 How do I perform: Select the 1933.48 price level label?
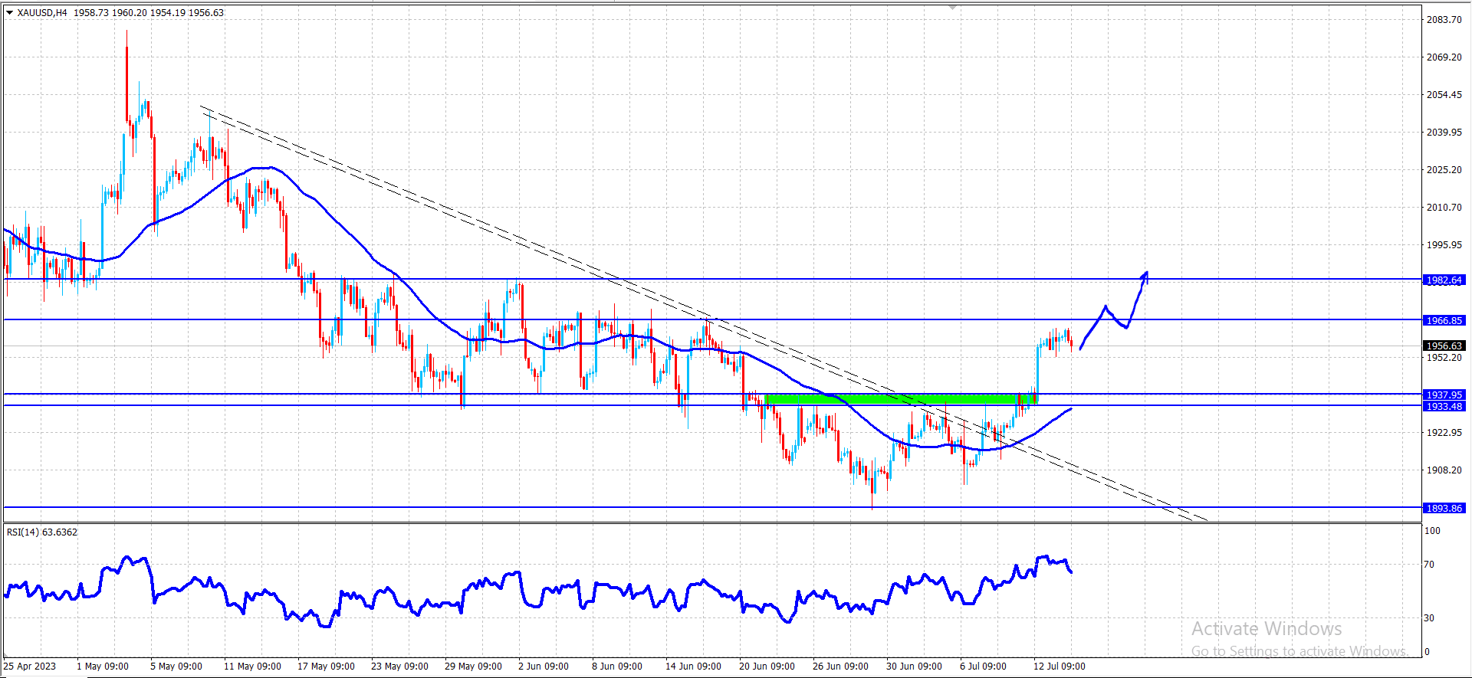pos(1444,406)
